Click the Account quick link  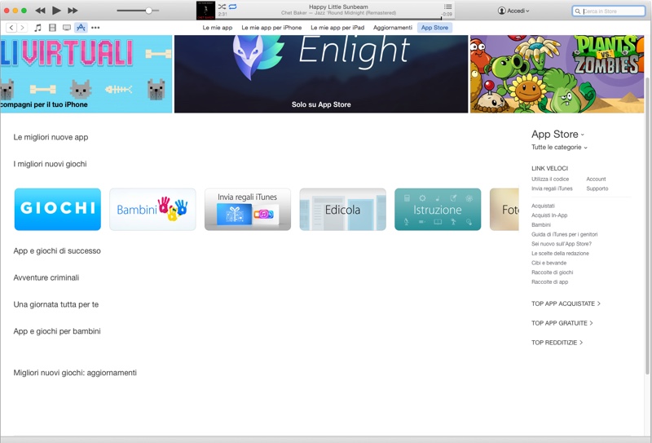pos(596,179)
